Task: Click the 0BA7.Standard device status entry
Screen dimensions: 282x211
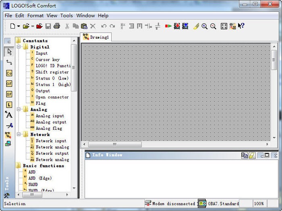Action: 224,204
